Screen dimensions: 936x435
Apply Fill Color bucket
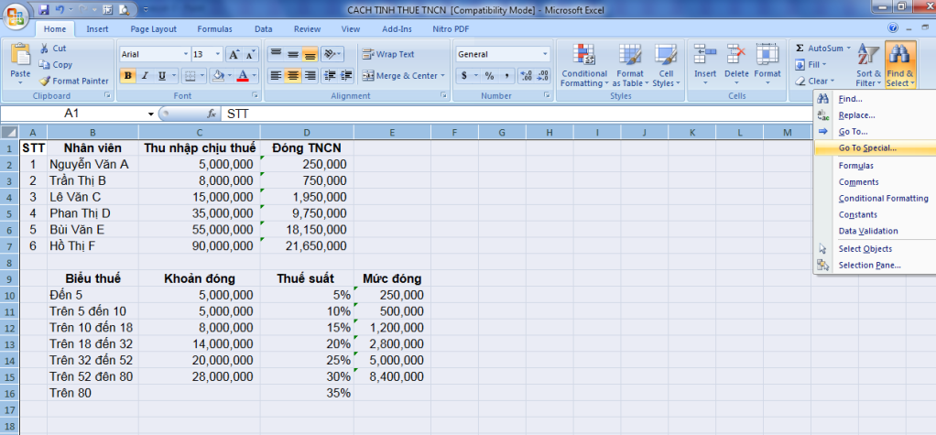219,76
